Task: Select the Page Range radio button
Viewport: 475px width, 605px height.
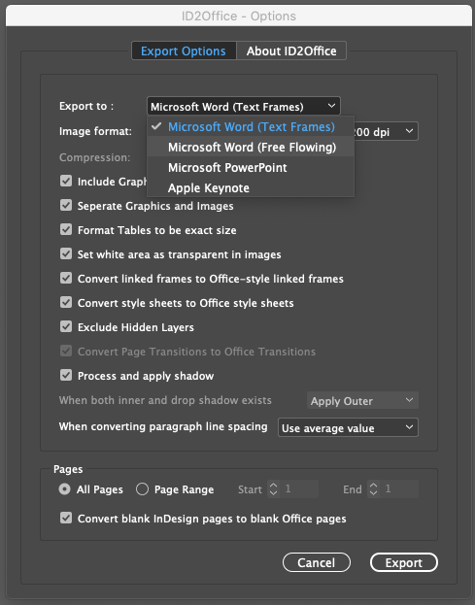Action: click(143, 489)
